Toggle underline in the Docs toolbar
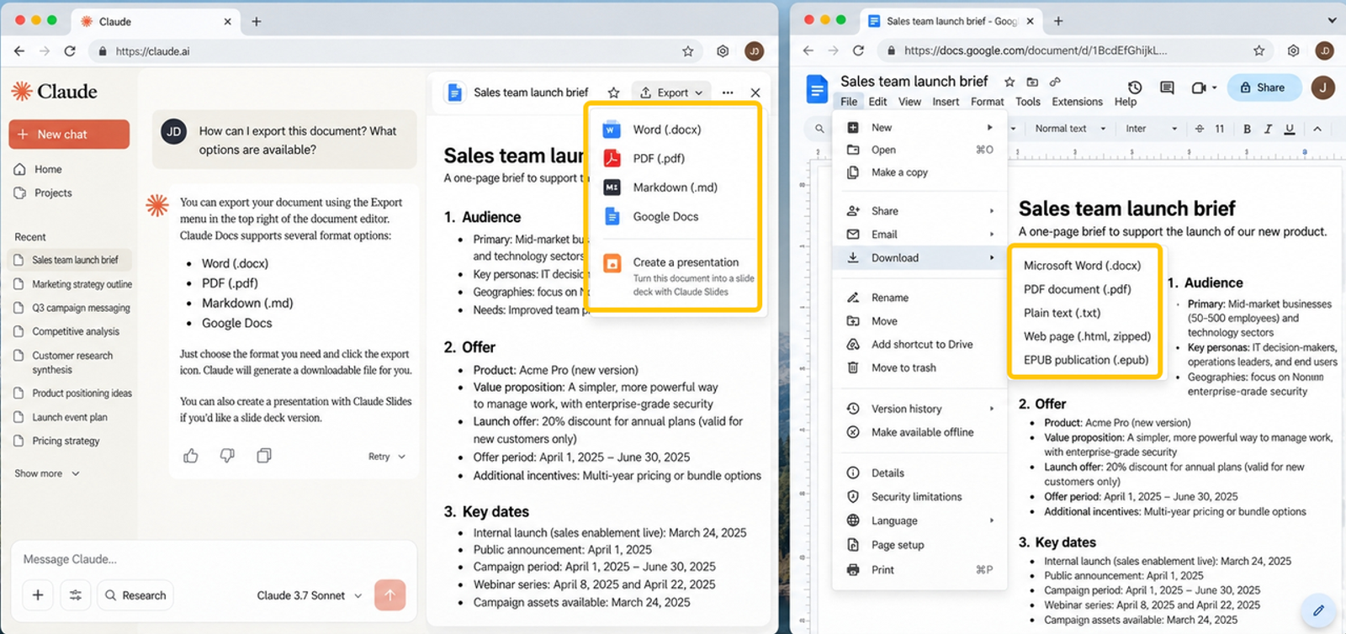 click(1290, 129)
